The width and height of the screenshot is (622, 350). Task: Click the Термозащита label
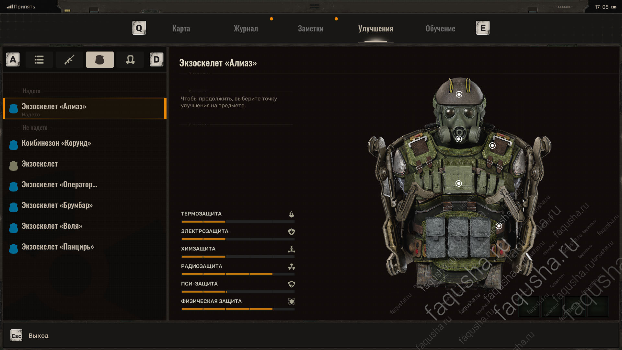201,214
